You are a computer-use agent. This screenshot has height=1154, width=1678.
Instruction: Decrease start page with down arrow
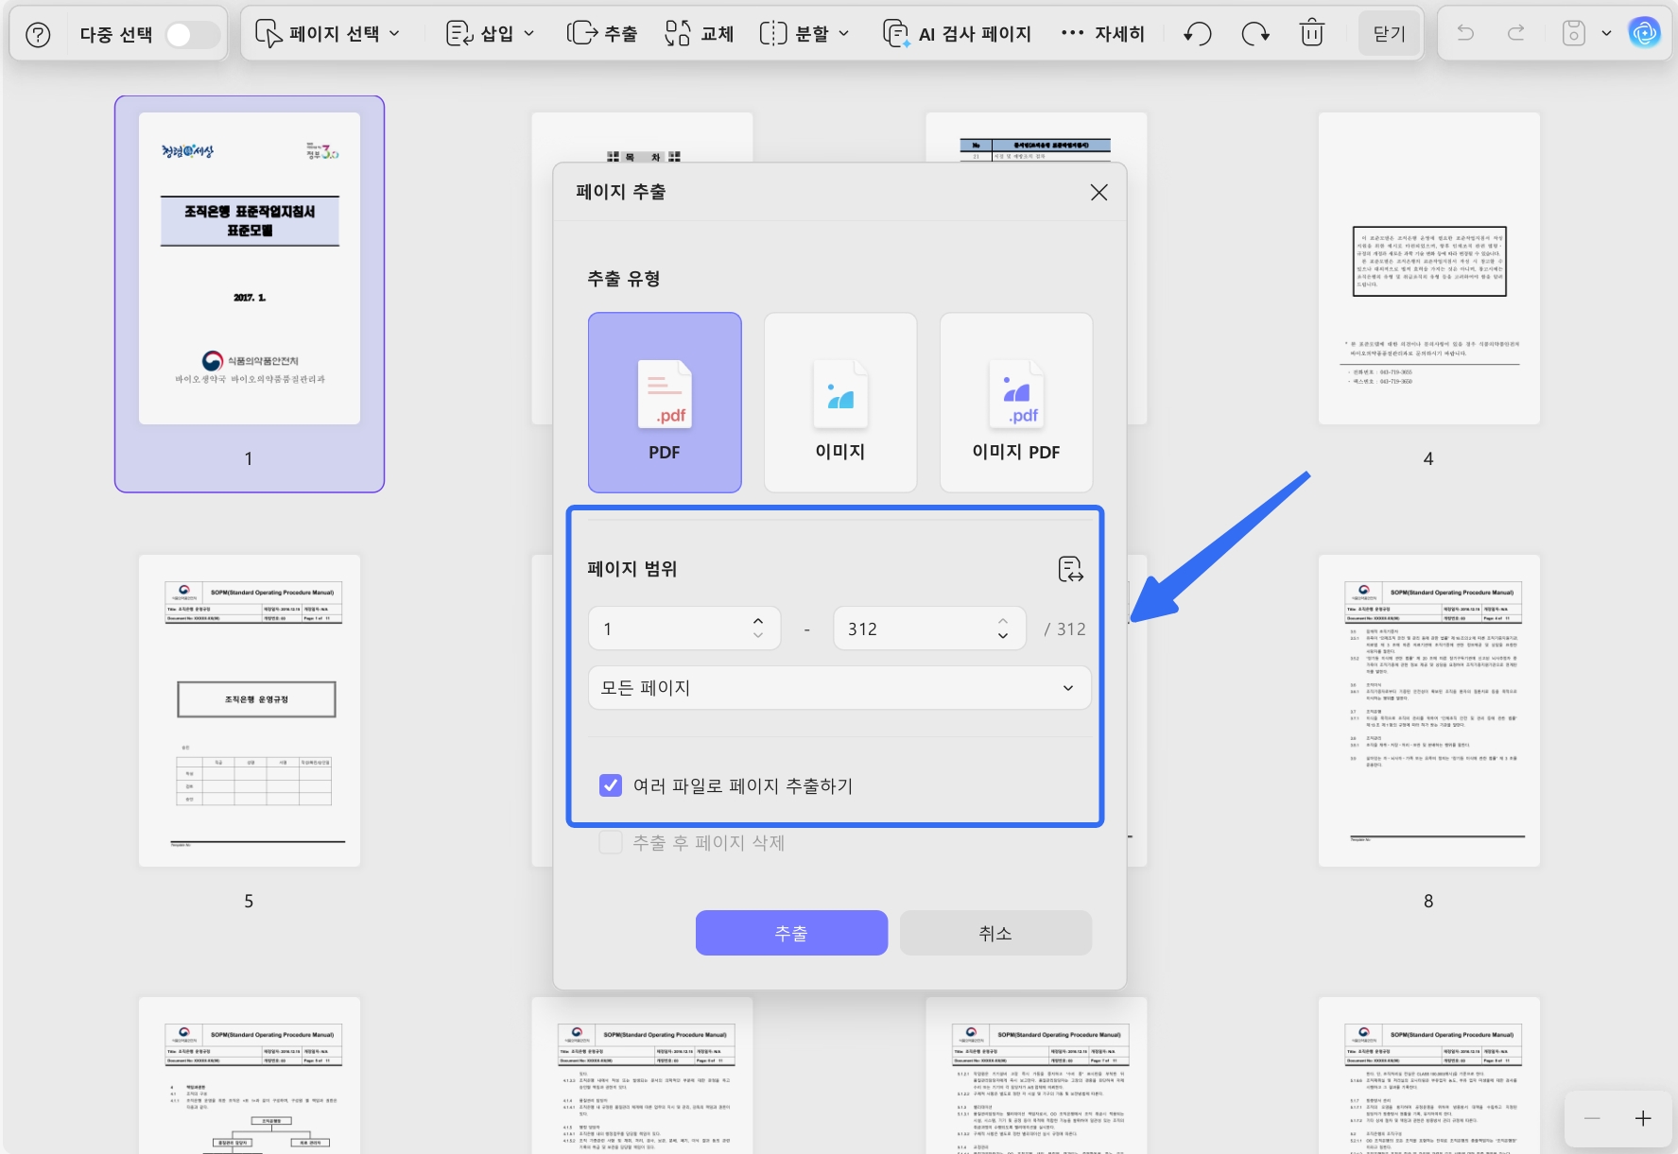758,636
